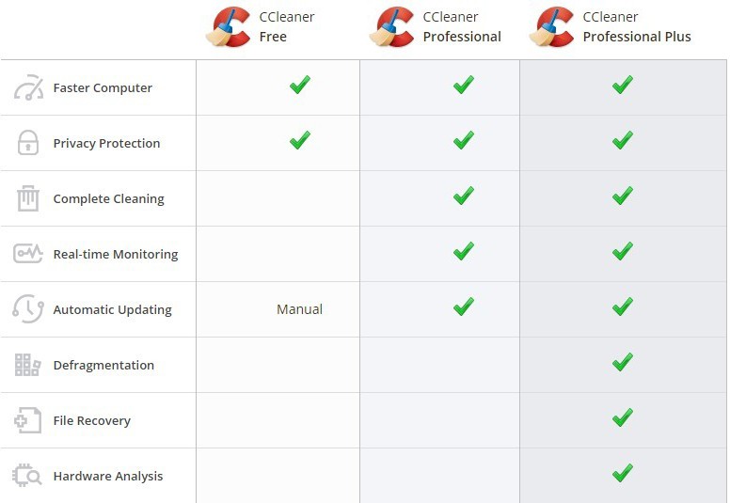
Task: Click the CCleaner Free logo
Action: pos(229,27)
